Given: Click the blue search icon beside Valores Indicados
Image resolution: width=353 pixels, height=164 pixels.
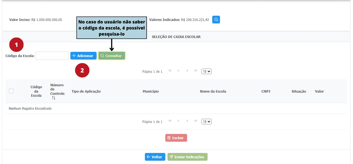Looking at the screenshot, I should click(216, 20).
